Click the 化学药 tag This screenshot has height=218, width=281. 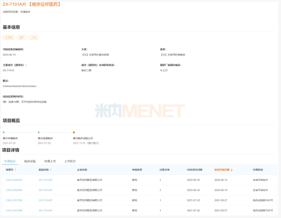click(9, 37)
